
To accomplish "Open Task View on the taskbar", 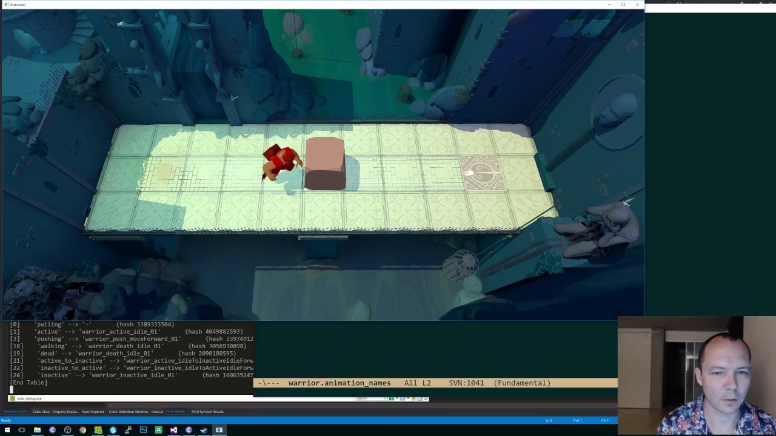I will click(22, 430).
